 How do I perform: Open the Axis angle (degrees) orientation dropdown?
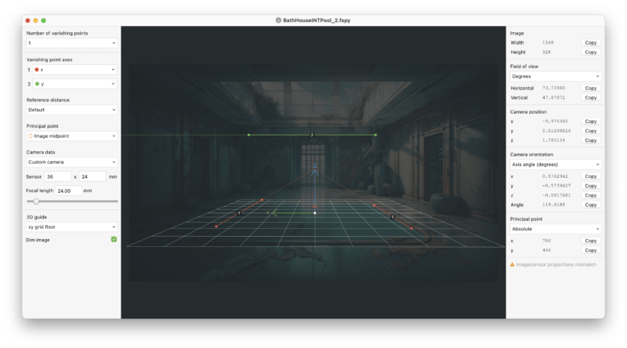tap(556, 165)
